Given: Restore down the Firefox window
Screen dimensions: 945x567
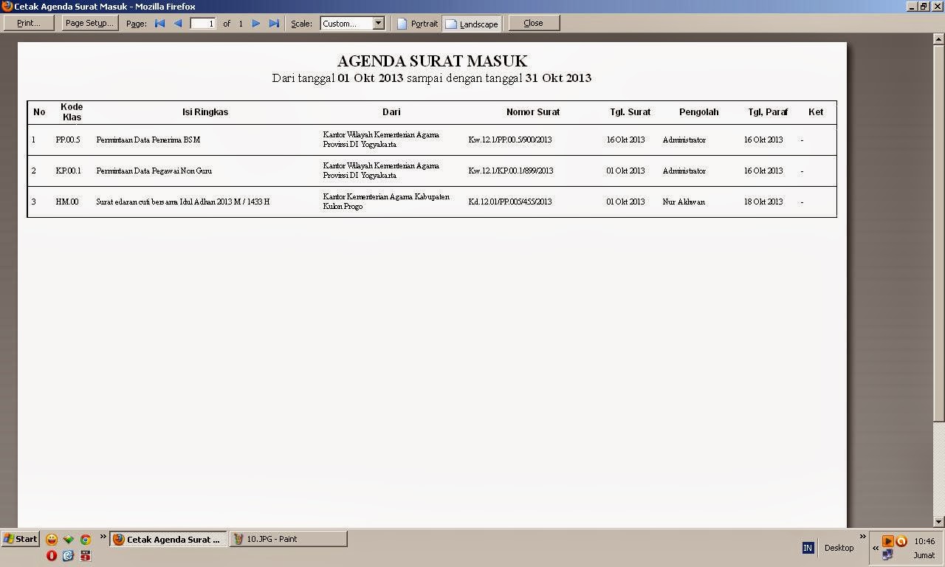Looking at the screenshot, I should pos(923,7).
